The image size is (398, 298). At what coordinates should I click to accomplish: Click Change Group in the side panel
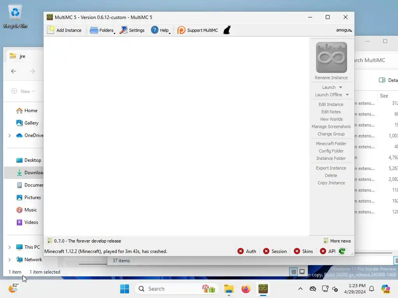click(331, 134)
